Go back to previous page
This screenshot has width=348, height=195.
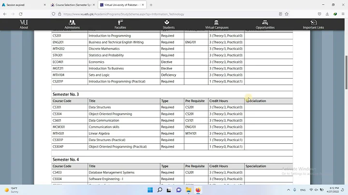coord(5,14)
